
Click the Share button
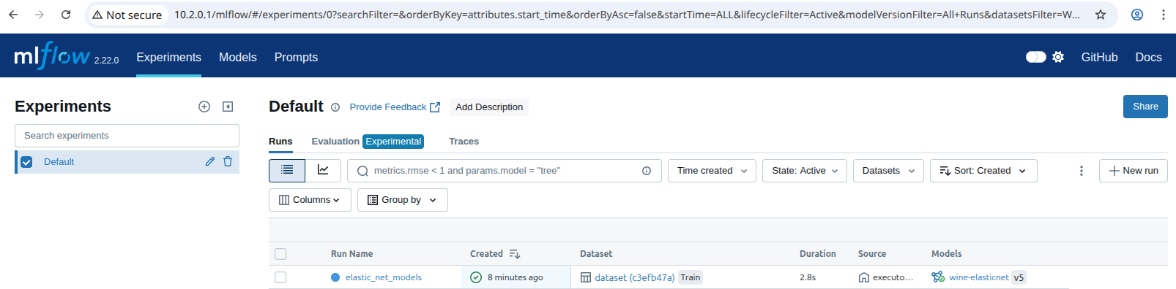(1145, 107)
